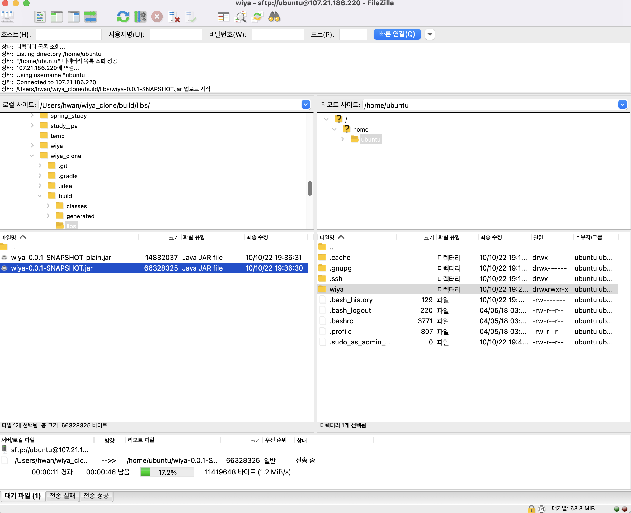Toggle transfer queue display icon
The height and width of the screenshot is (513, 631).
[90, 17]
